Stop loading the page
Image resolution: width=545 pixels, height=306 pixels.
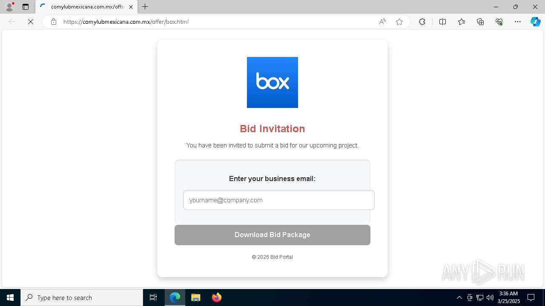pyautogui.click(x=31, y=22)
